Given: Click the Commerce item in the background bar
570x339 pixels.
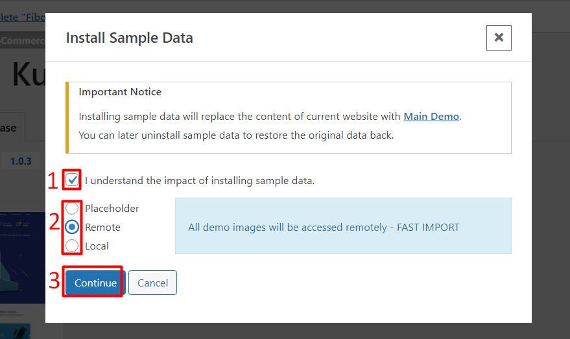Looking at the screenshot, I should click(x=23, y=40).
